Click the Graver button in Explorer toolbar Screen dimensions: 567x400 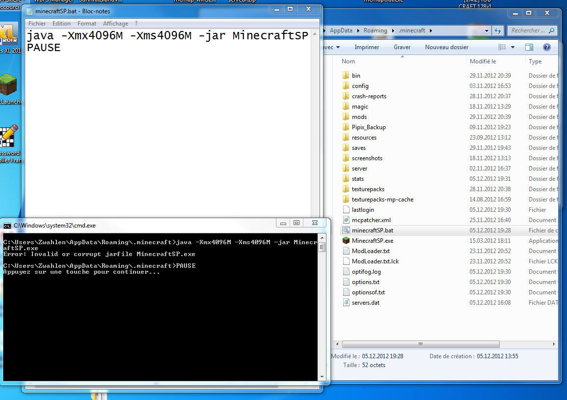click(x=402, y=47)
